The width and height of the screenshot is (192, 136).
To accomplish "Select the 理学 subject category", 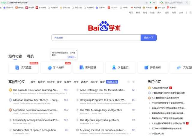I will [102, 82].
